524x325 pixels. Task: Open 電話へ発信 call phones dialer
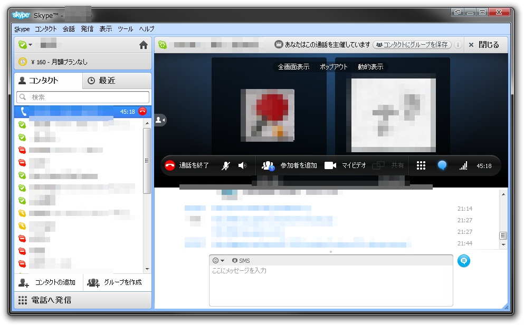tap(83, 300)
